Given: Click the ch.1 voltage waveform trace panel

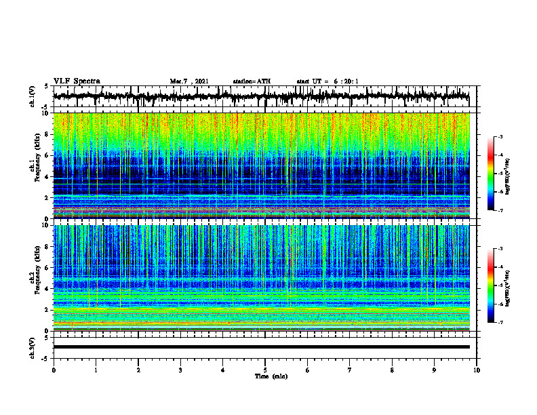Looking at the screenshot, I should (x=264, y=96).
